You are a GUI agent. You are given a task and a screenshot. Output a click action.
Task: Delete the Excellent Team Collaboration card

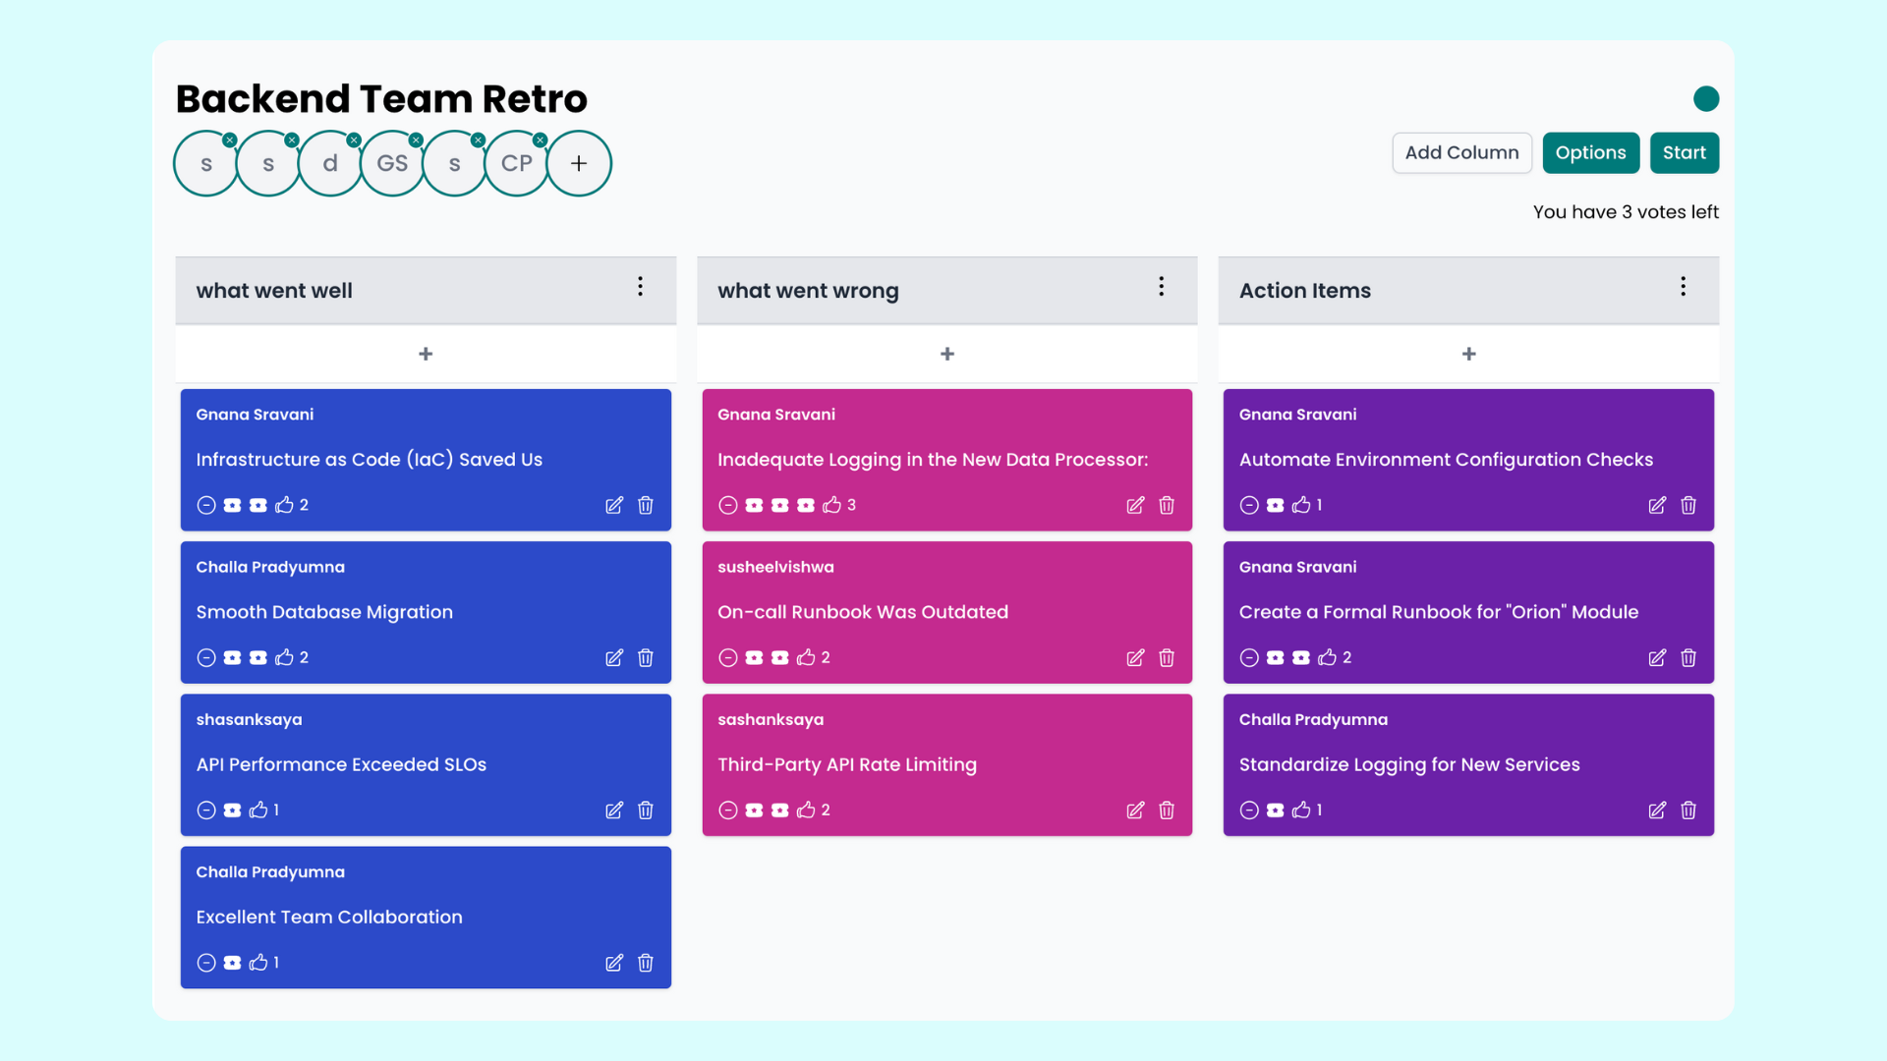[646, 963]
